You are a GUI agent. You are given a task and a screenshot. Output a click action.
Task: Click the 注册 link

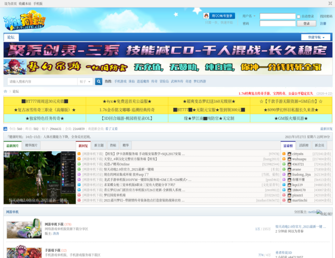click(323, 23)
